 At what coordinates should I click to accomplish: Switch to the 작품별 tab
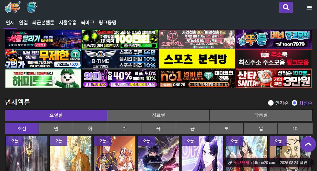[261, 115]
